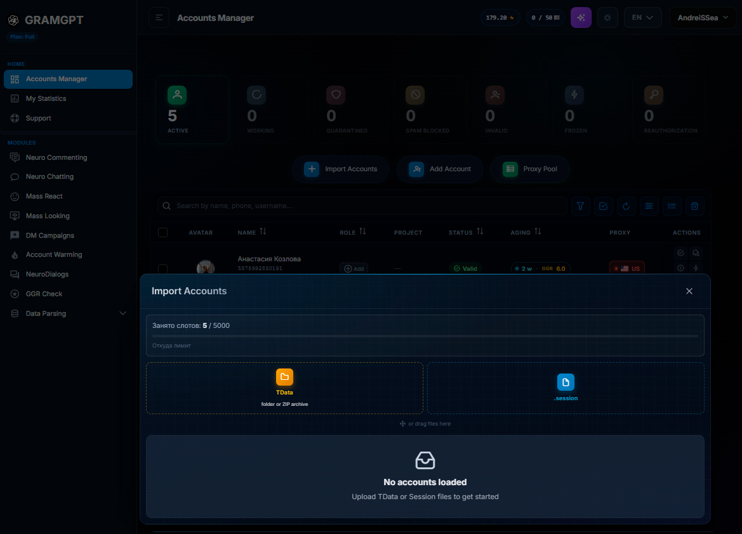This screenshot has height=534, width=742.
Task: Tick the select-all header checkbox
Action: pyautogui.click(x=162, y=232)
